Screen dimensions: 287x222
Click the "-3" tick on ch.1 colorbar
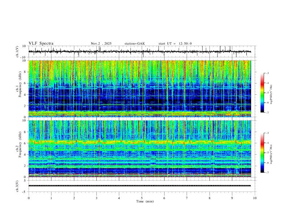coord(267,73)
